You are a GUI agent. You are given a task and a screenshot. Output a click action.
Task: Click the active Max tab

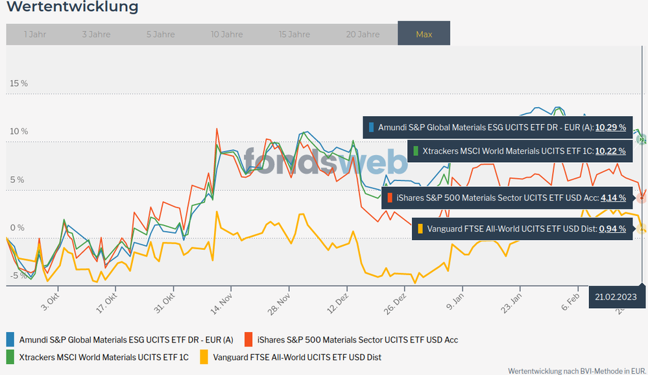coord(424,34)
